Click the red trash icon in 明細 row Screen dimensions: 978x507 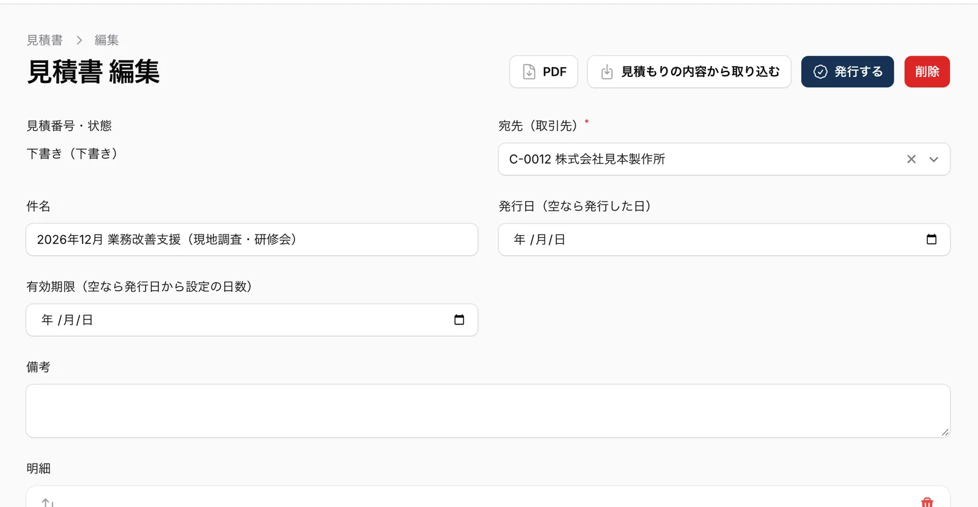927,502
